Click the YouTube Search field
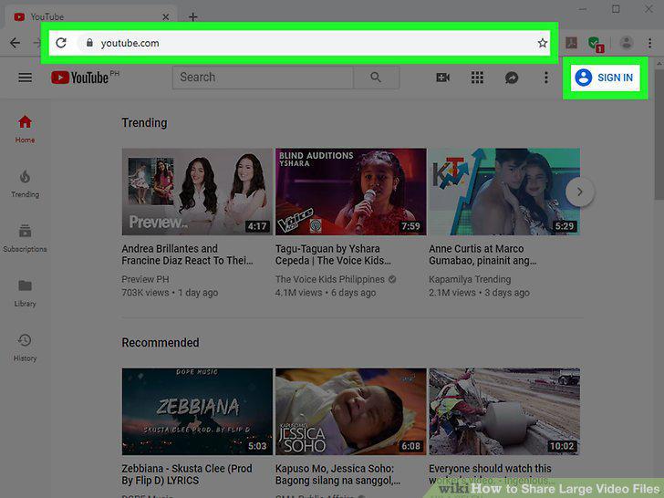 coord(263,78)
